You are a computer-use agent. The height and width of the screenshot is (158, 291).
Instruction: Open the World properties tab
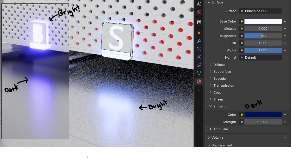[199, 12]
